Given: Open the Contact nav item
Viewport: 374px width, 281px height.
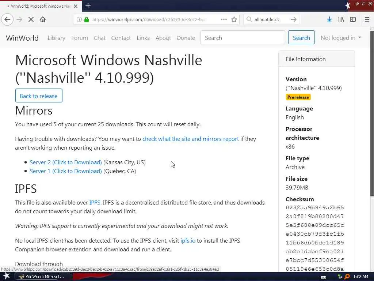Looking at the screenshot, I should 121,38.
